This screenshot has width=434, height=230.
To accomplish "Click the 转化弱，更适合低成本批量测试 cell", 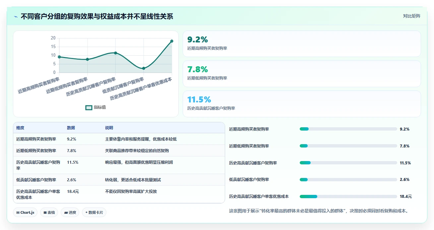I will point(133,180).
